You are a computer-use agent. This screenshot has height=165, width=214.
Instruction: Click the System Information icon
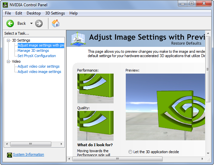pyautogui.click(x=10, y=155)
